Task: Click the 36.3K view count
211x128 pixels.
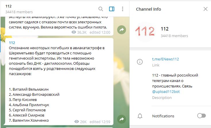Action: click(x=79, y=32)
